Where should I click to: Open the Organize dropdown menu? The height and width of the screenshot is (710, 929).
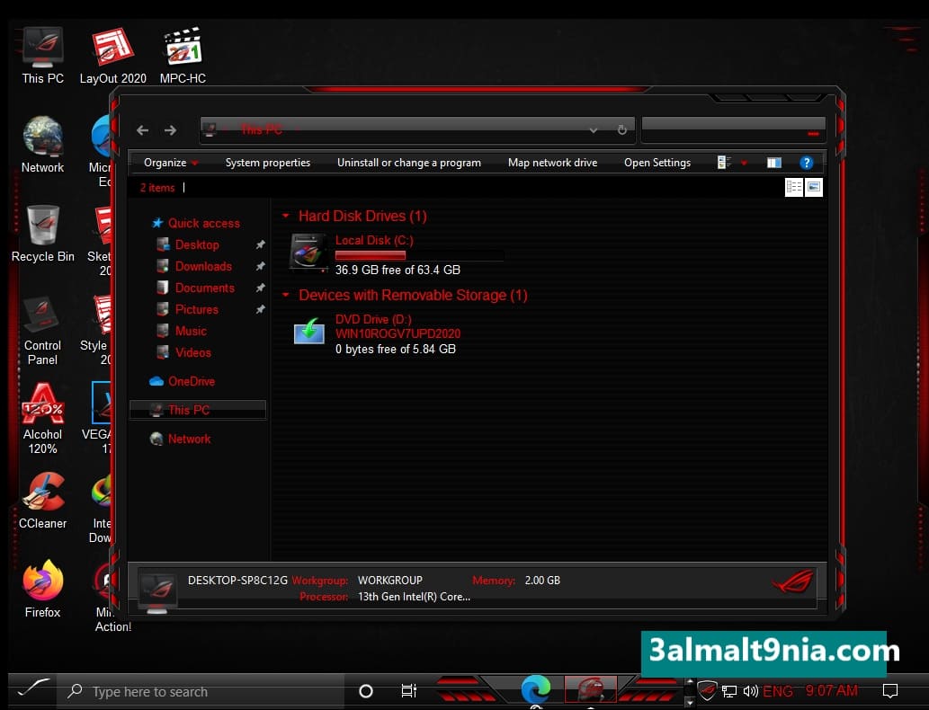point(171,163)
